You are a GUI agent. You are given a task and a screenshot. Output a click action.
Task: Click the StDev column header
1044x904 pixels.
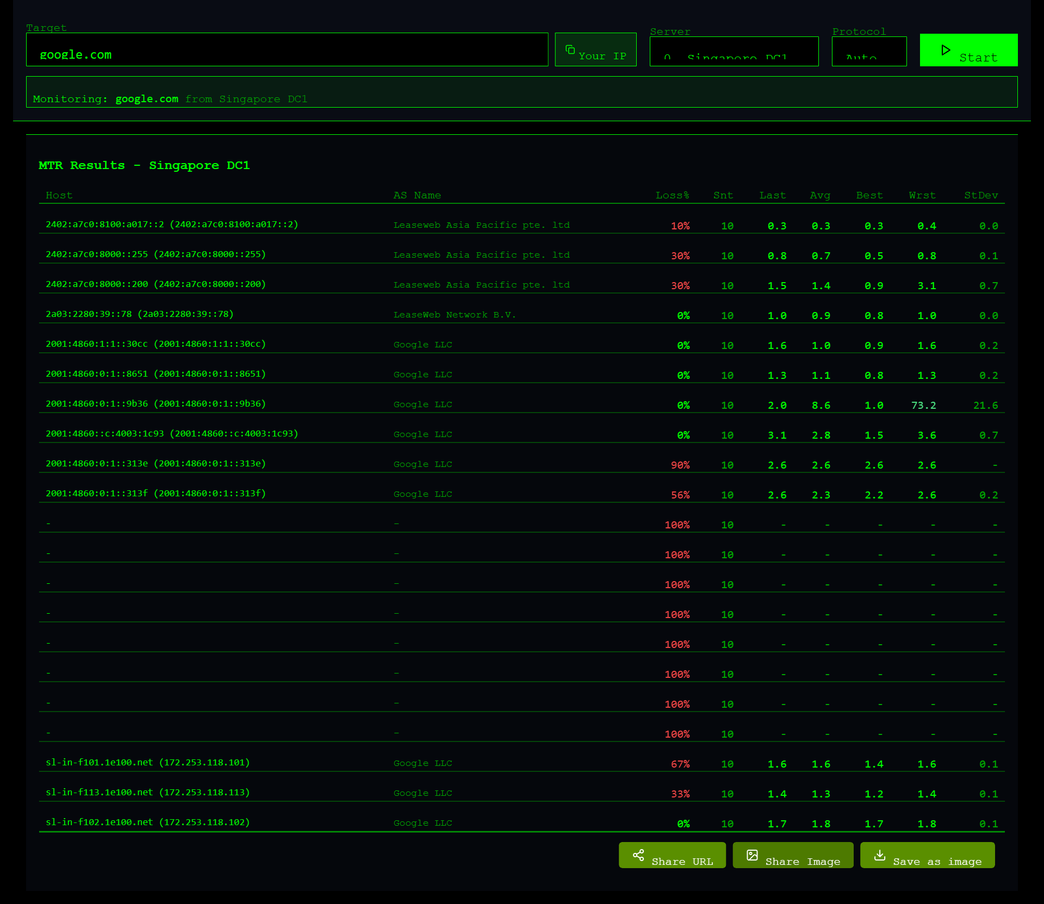point(980,195)
